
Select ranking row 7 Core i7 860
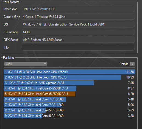(x=69, y=105)
